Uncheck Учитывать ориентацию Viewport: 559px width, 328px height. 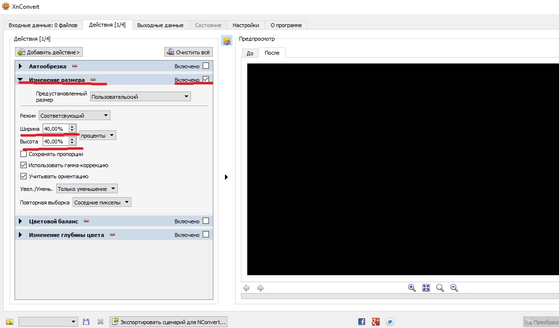24,176
